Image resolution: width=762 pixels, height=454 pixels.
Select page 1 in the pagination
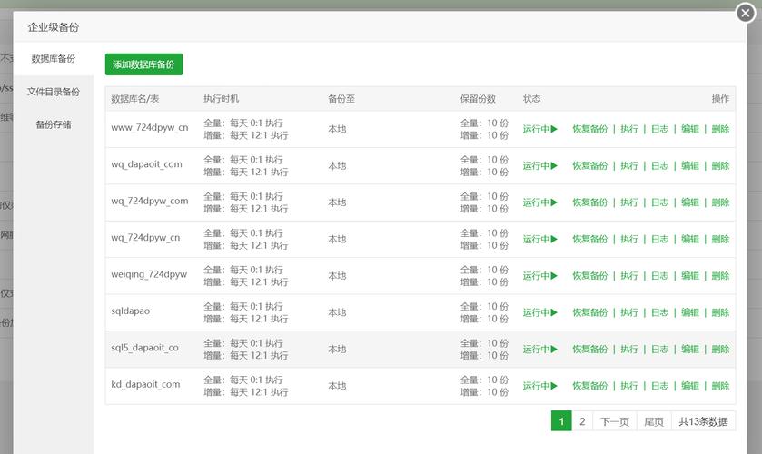561,421
